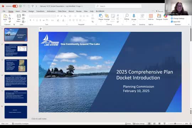
Task: Click the Save icon in title bar
Action: click(21, 6)
